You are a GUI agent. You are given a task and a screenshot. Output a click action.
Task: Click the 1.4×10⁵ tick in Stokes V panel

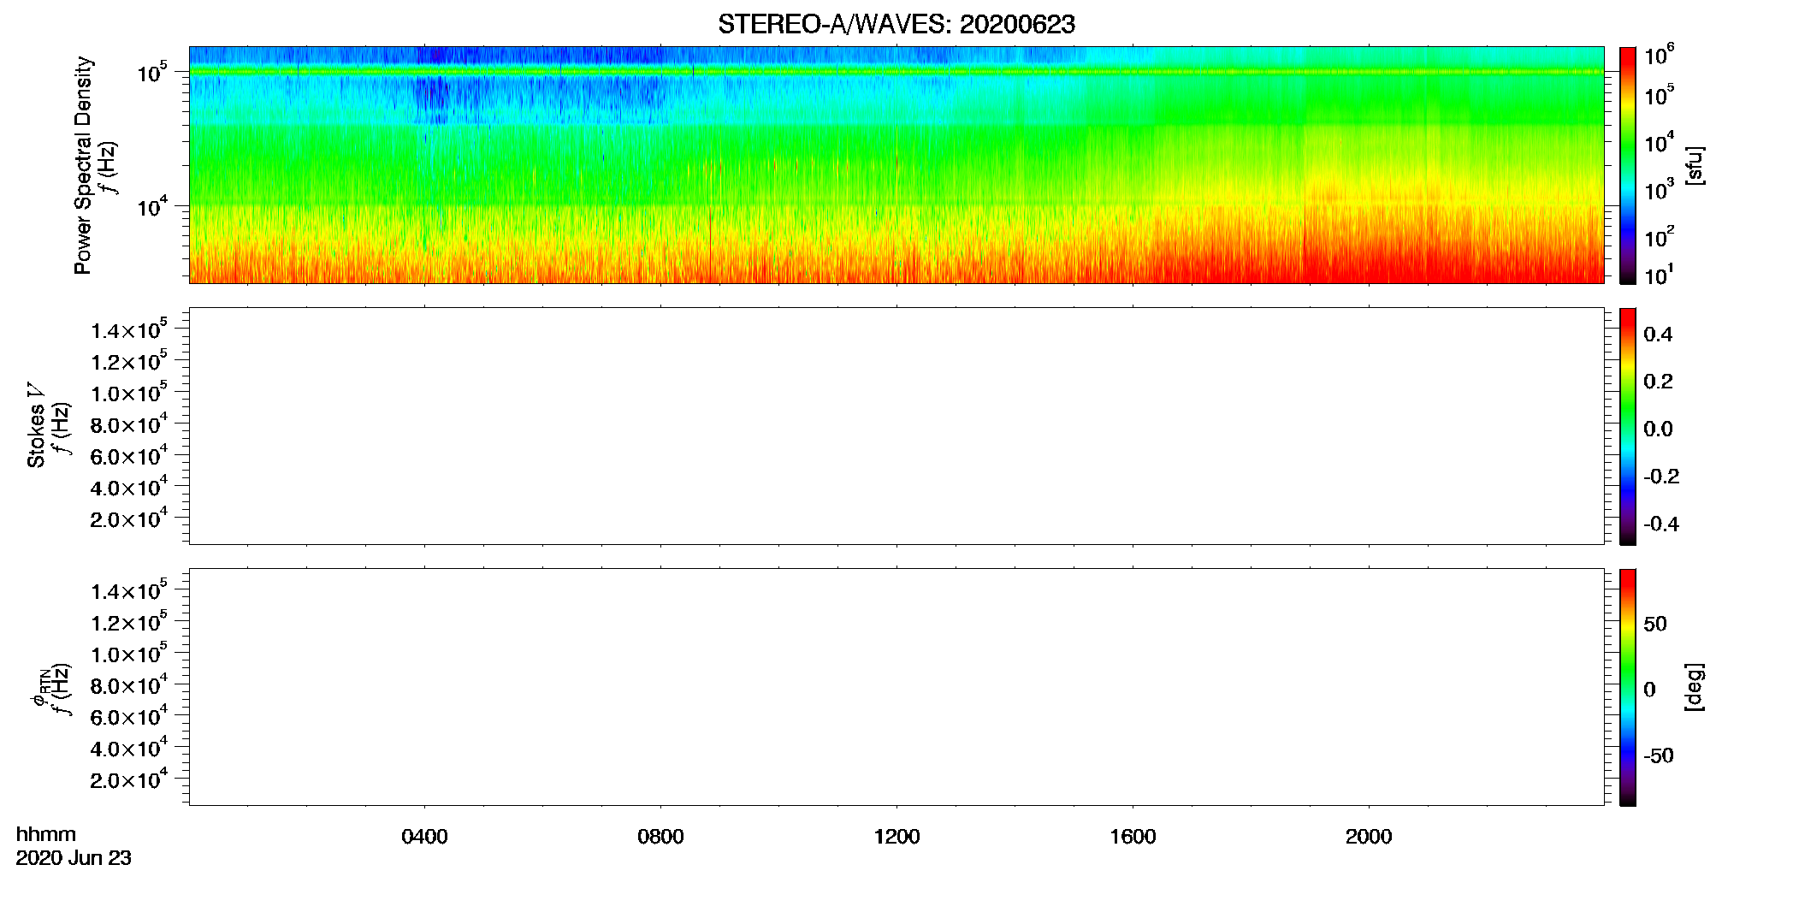[x=128, y=329]
